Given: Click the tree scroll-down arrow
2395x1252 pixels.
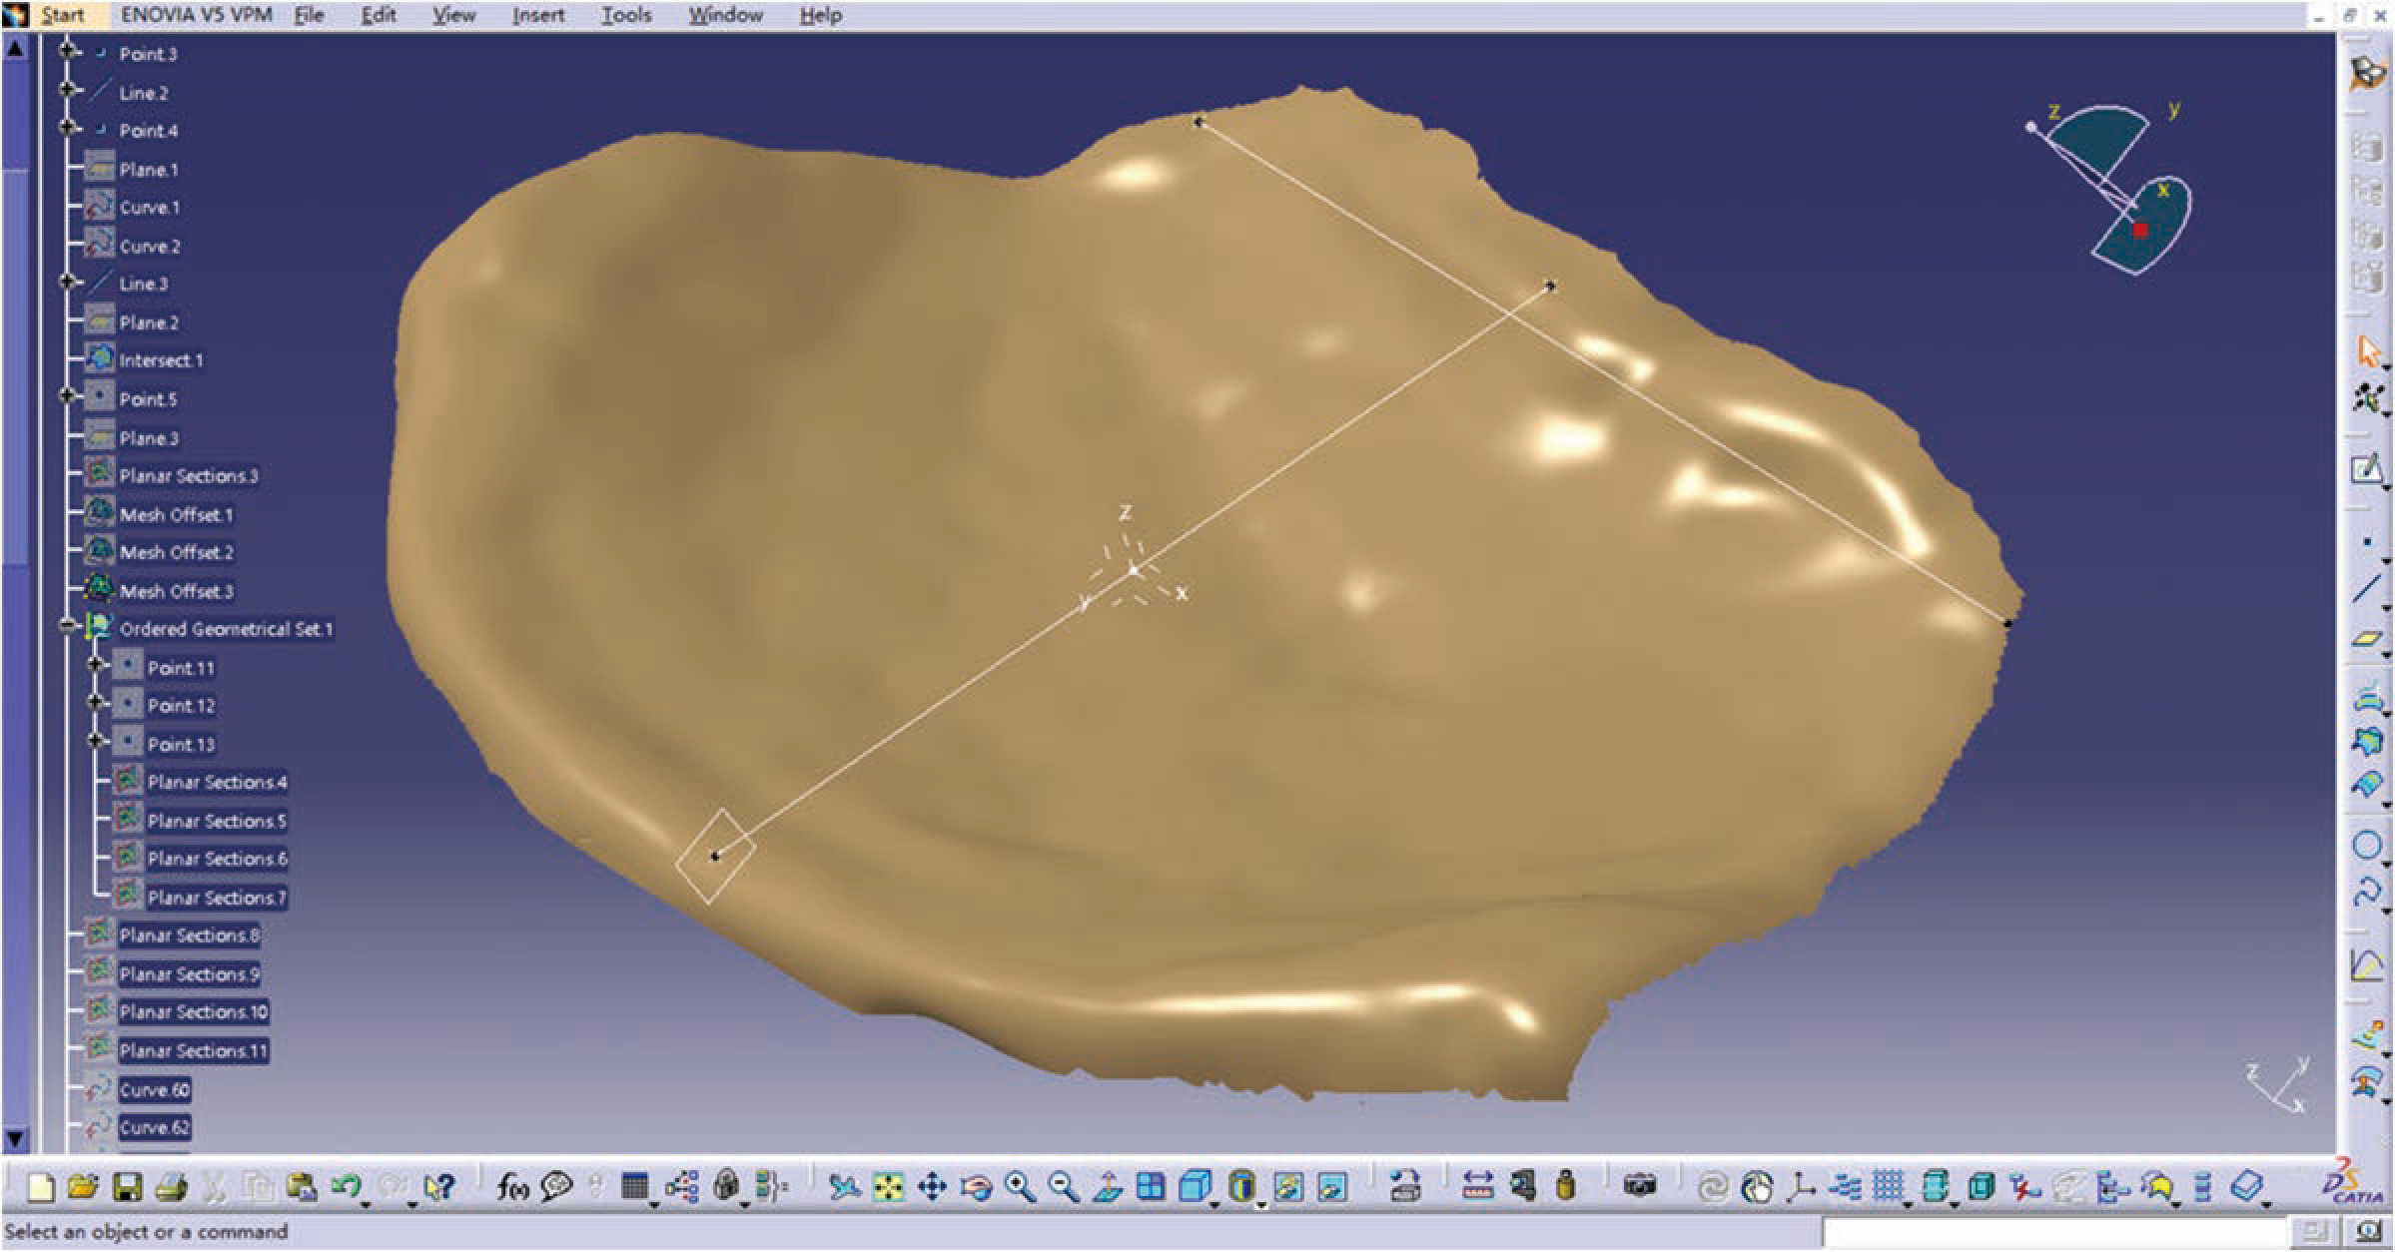Looking at the screenshot, I should [15, 1138].
